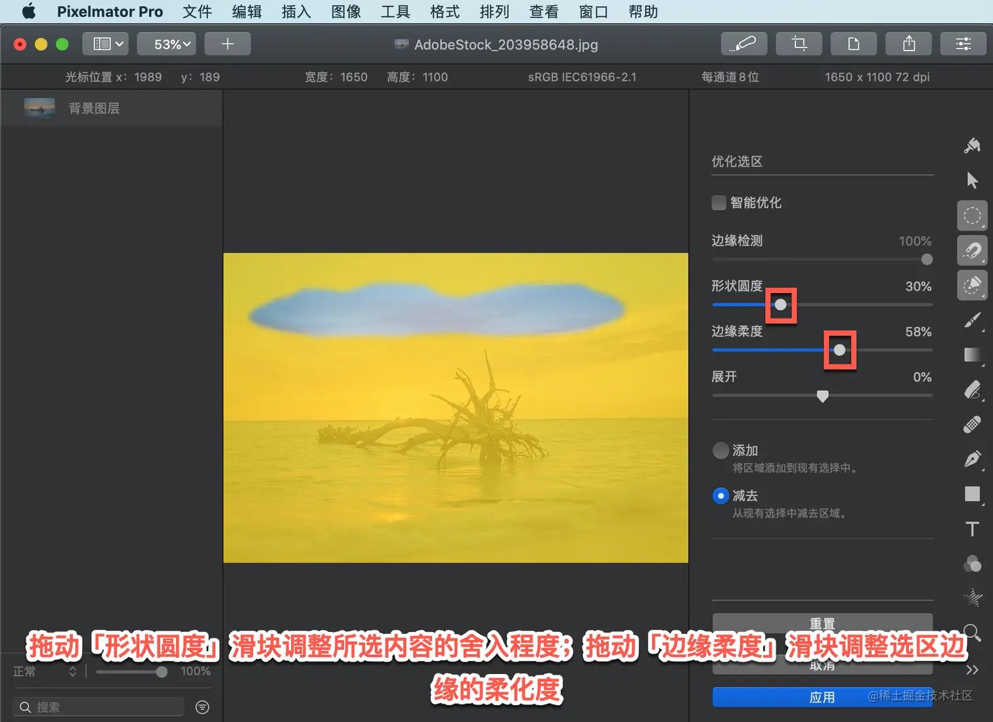Open the sidebar layout dropdown
The width and height of the screenshot is (993, 722).
(x=105, y=44)
